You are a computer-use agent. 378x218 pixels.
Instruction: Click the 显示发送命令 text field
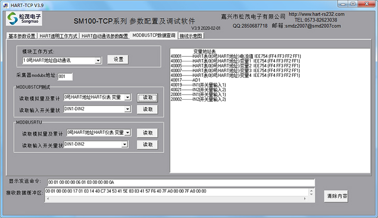(180, 182)
